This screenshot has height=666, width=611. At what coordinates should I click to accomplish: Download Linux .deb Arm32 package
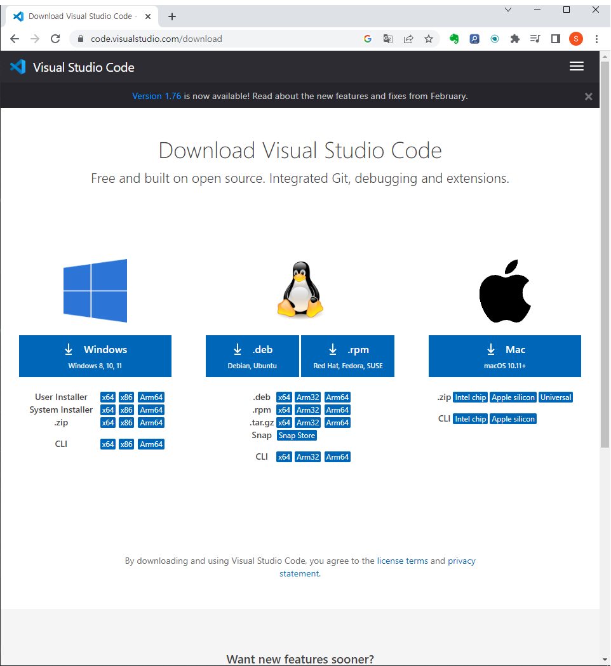[x=307, y=397]
